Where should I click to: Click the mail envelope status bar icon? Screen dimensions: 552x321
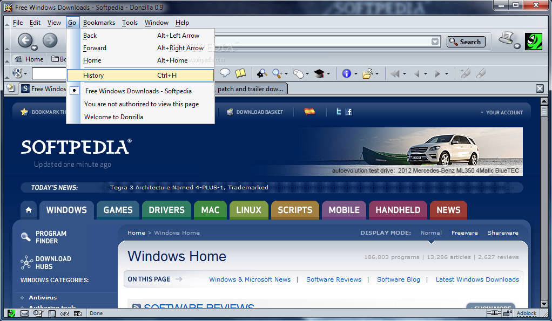[x=24, y=313]
